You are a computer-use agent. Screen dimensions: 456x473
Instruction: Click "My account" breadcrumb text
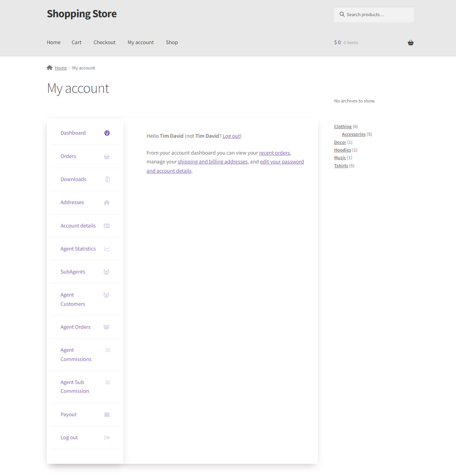tap(84, 68)
